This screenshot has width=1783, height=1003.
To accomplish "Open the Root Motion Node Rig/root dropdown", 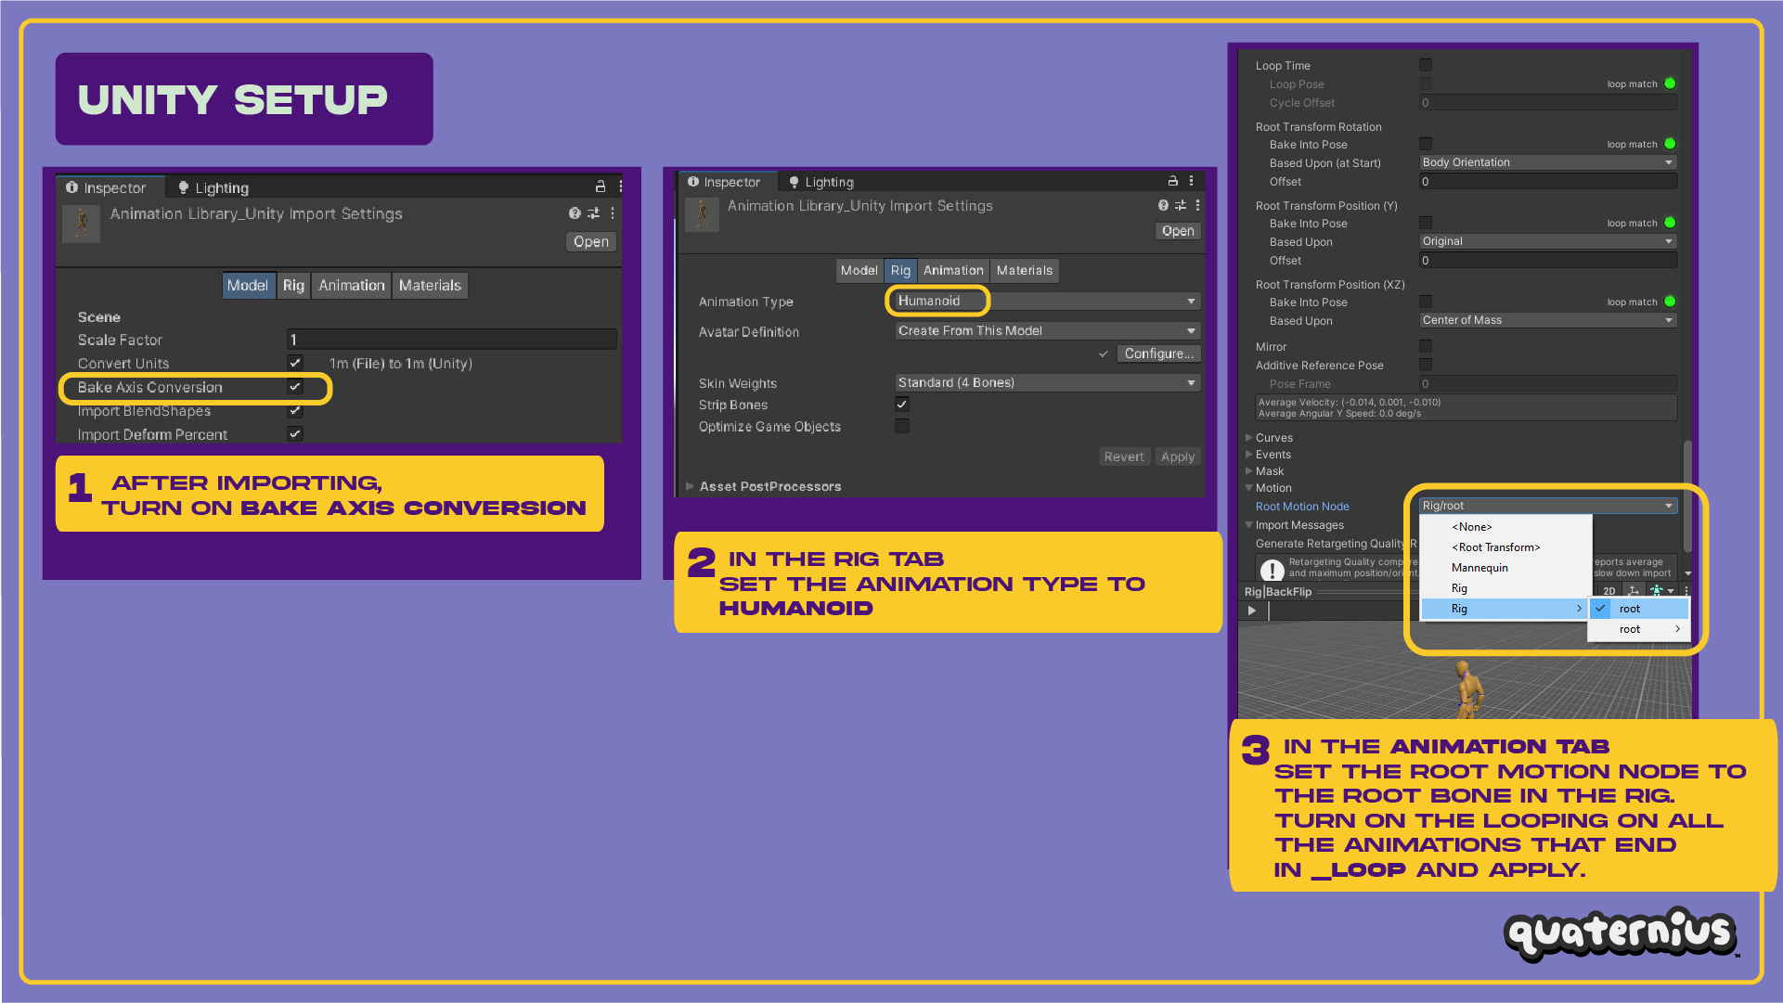I will (1547, 506).
